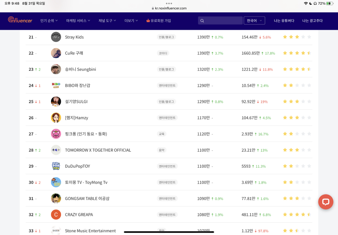The image size is (338, 235).
Task: Click 코미디 category tag on CuRe row
Action: pyautogui.click(x=163, y=53)
